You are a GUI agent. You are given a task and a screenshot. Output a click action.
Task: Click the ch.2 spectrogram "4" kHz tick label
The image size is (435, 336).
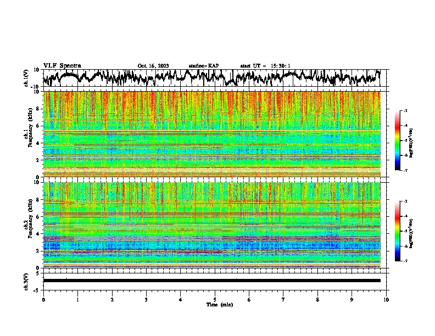click(38, 234)
